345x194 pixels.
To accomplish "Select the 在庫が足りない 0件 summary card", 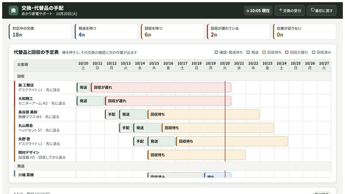I will [x=305, y=32].
